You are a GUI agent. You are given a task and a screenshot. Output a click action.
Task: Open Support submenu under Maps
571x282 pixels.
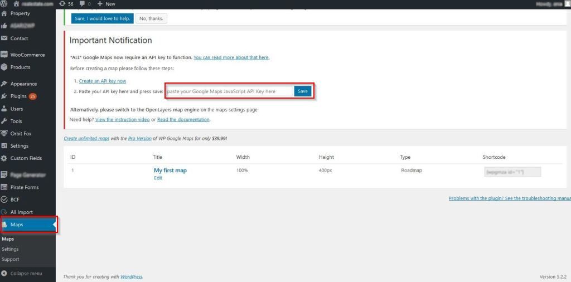(x=10, y=259)
